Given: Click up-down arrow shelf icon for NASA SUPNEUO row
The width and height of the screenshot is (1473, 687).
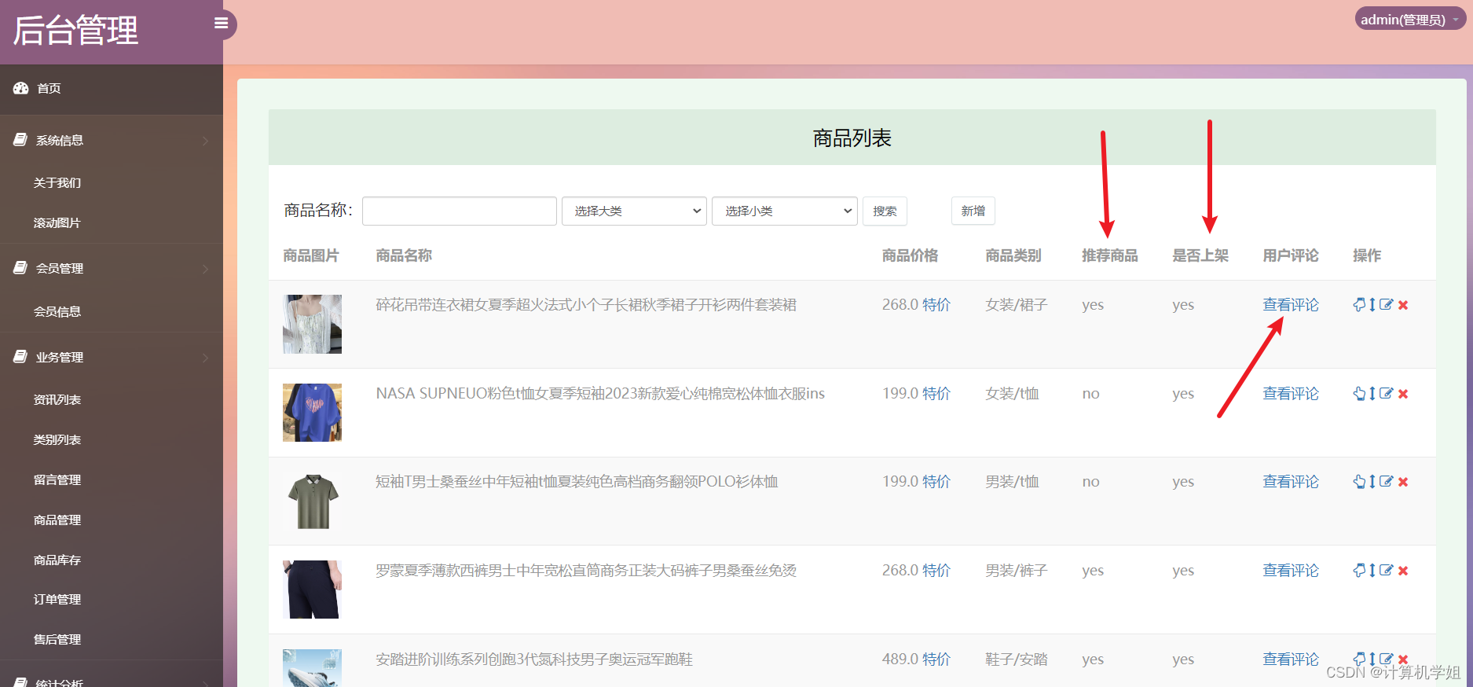Looking at the screenshot, I should 1372,393.
